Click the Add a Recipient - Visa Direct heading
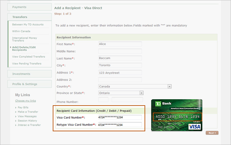Screen dimensions: 231x145 coord(78,8)
